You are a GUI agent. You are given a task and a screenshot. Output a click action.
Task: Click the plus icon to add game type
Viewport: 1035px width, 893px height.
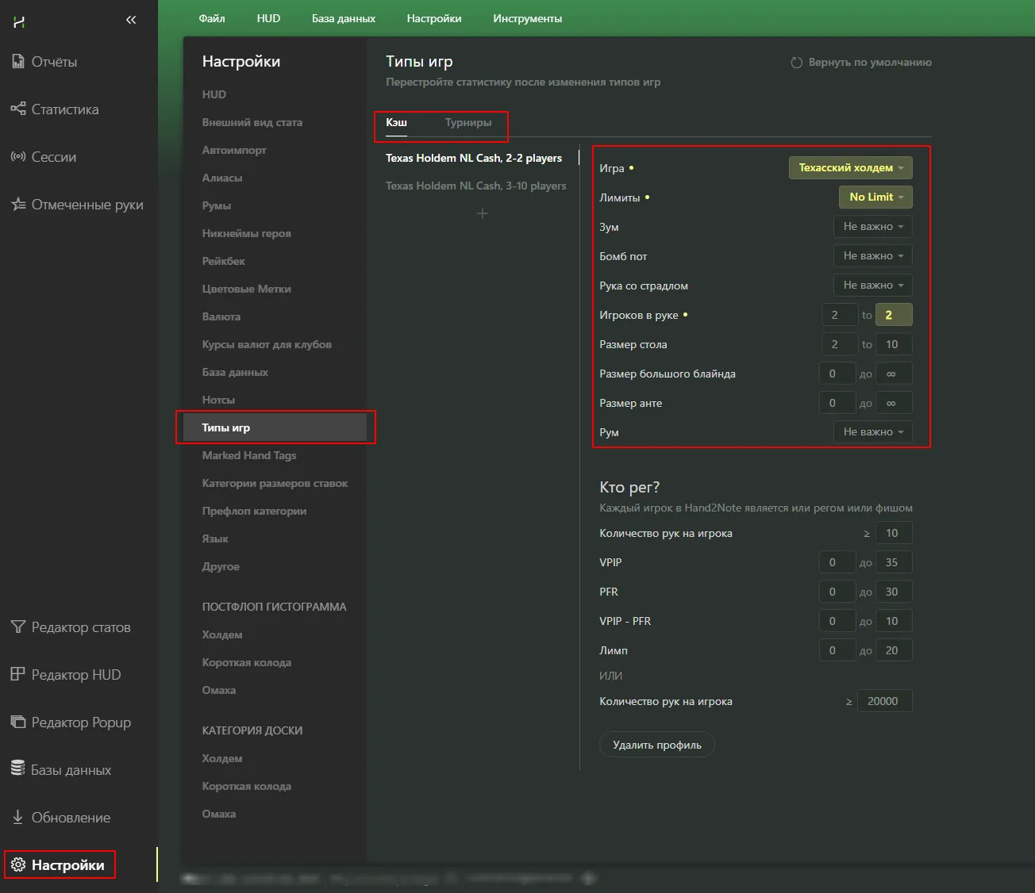coord(482,213)
